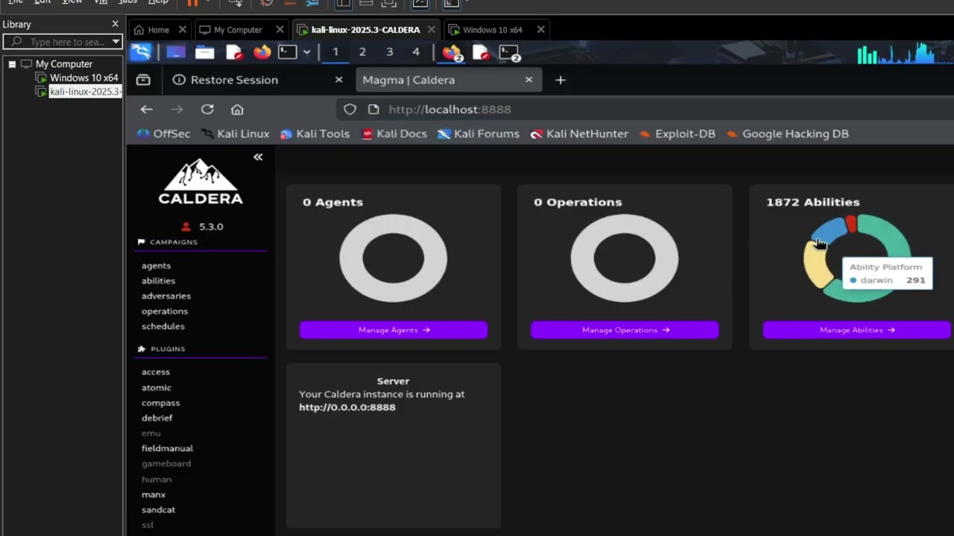Select Windows 10 x64 in Library tree
The image size is (954, 536).
(x=83, y=78)
